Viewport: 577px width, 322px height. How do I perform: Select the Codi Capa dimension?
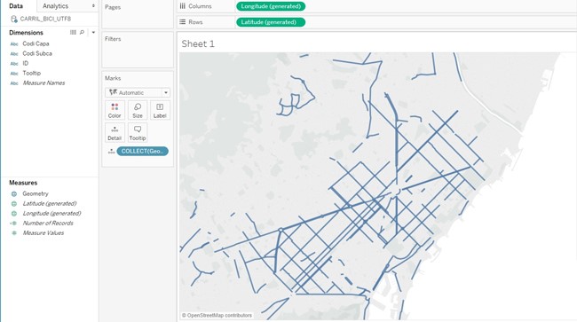coord(36,43)
